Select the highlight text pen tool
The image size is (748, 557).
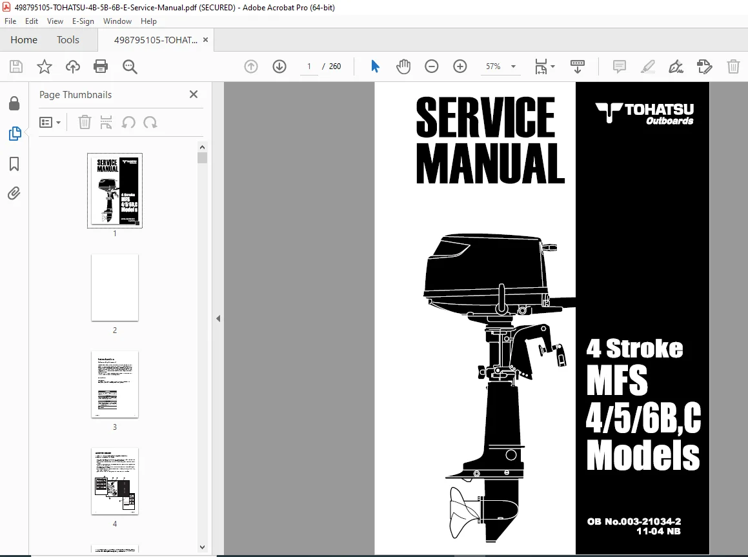pos(647,66)
